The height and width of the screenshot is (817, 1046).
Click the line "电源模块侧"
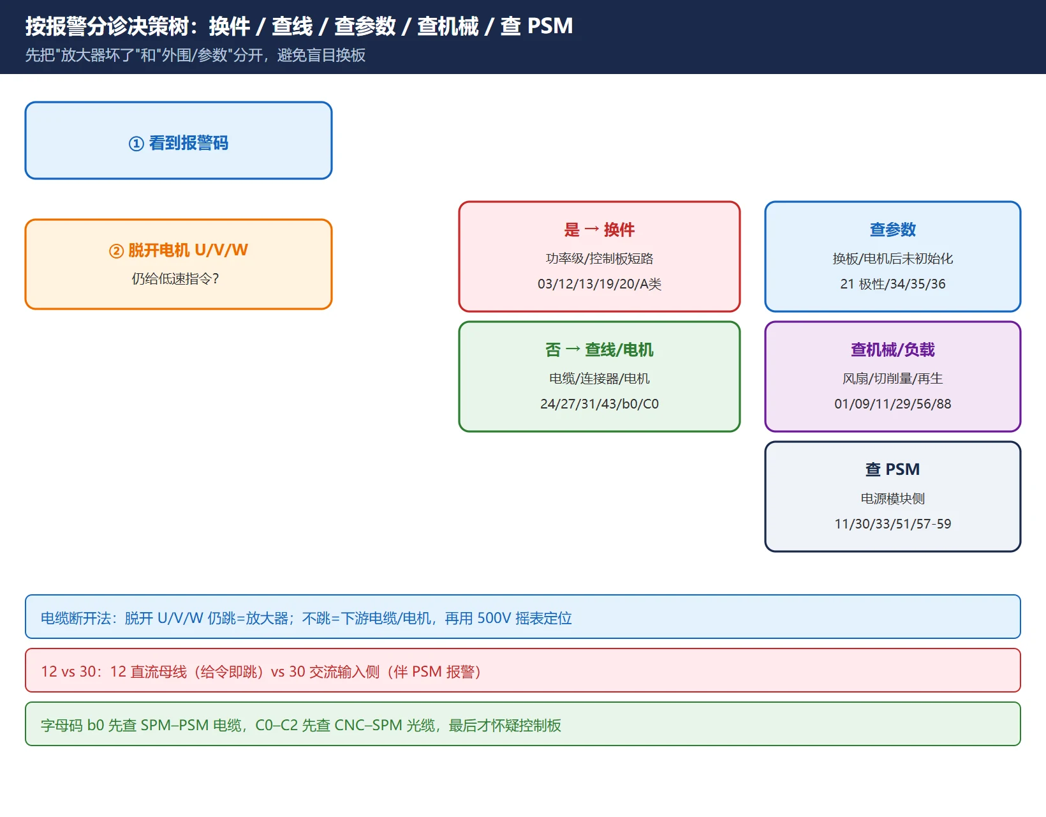click(x=893, y=498)
